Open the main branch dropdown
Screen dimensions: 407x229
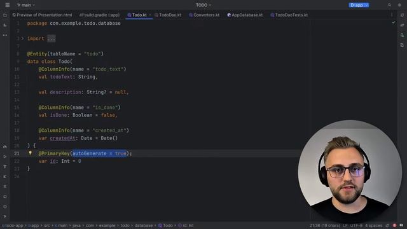26,5
